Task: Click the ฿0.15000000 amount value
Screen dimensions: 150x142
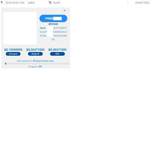Action: [13, 50]
